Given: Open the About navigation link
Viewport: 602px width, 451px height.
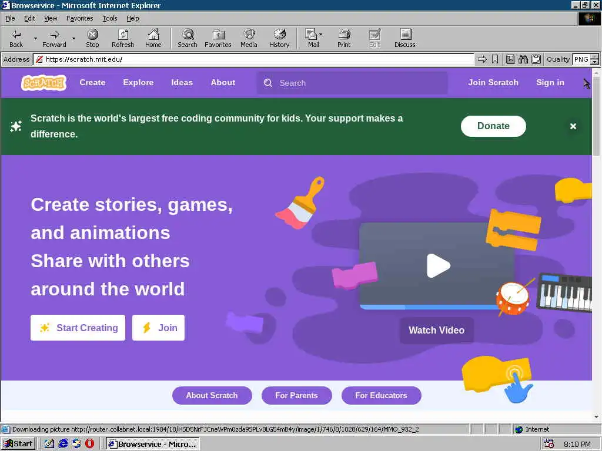Looking at the screenshot, I should click(x=223, y=82).
